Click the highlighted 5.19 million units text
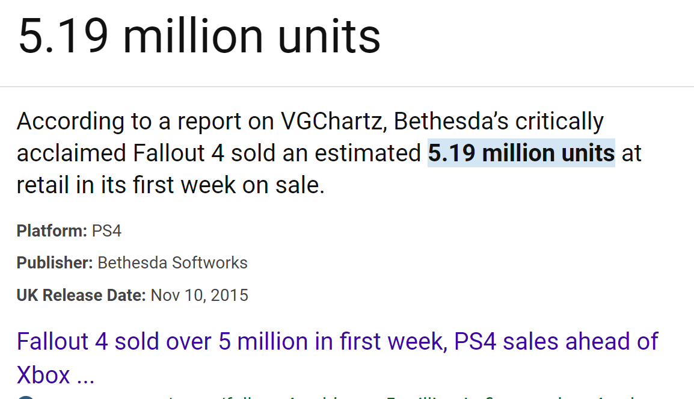This screenshot has height=399, width=694. 521,153
